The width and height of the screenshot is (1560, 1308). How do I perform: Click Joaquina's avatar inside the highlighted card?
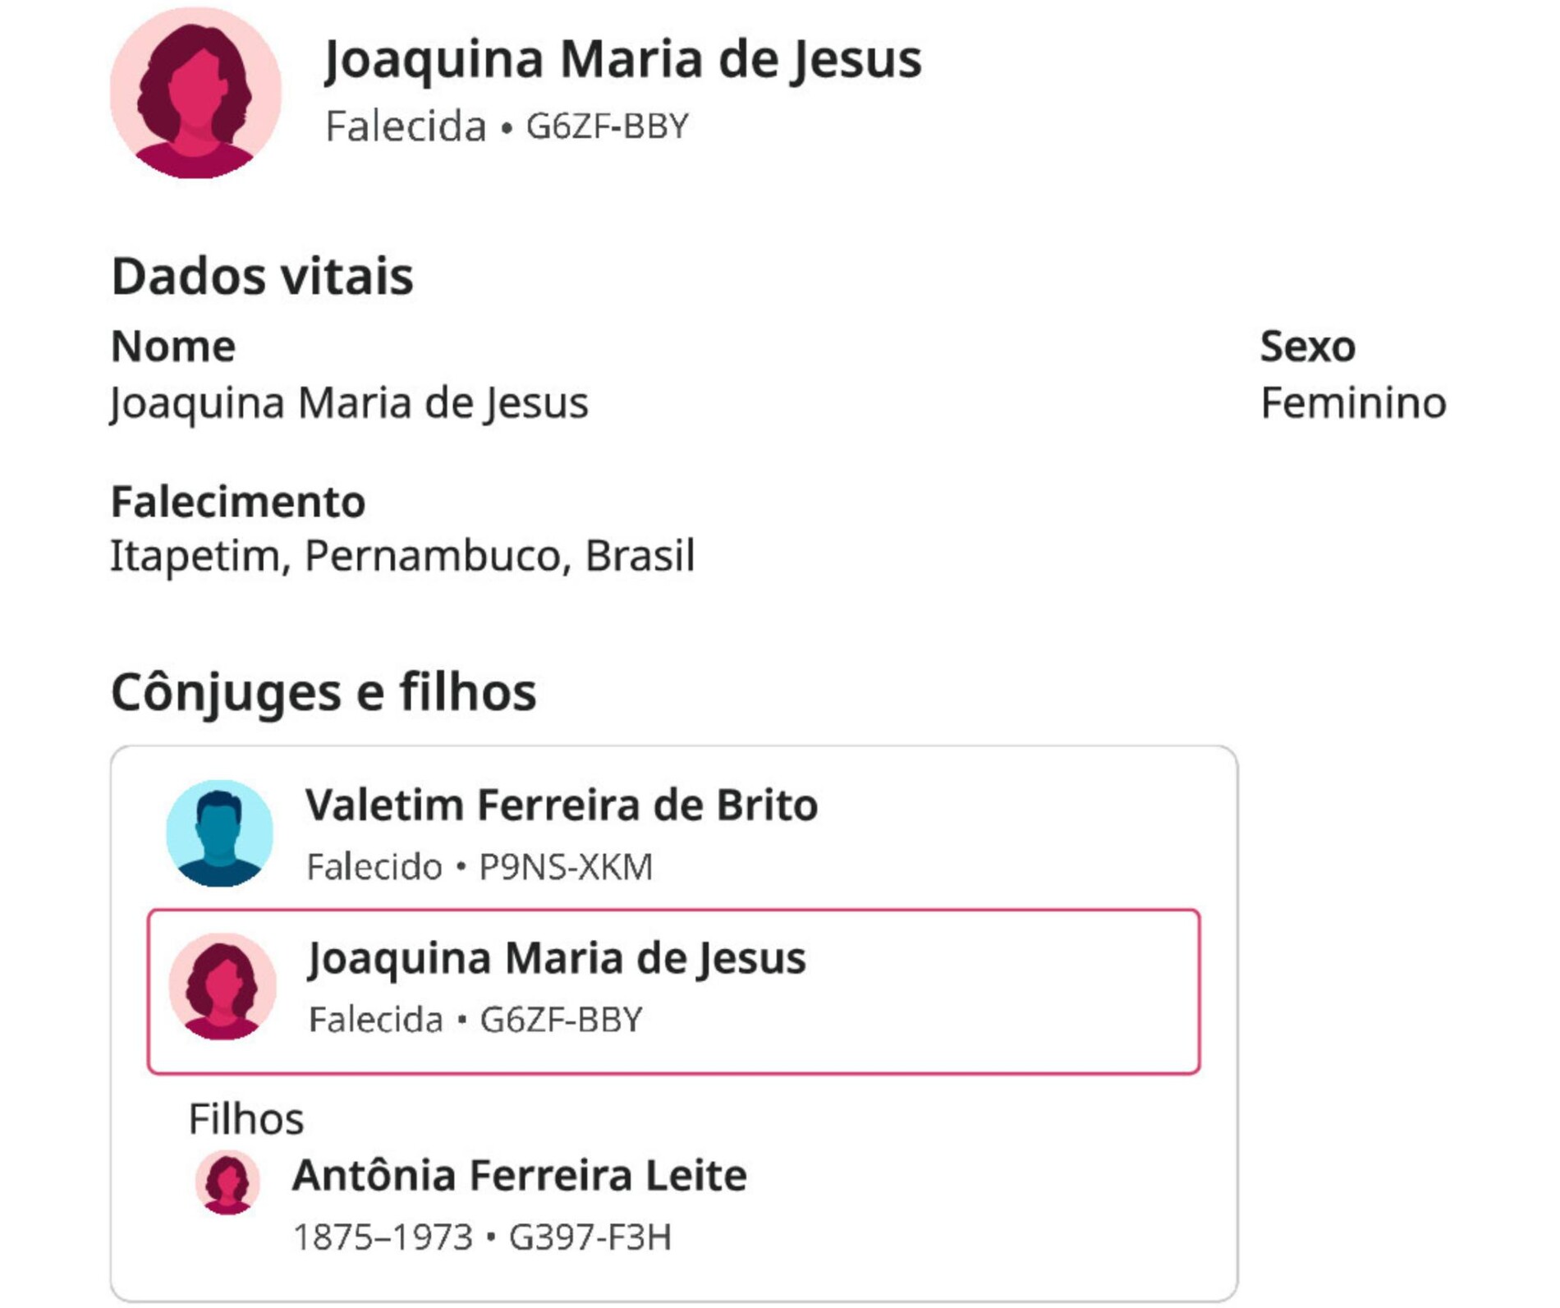(222, 986)
